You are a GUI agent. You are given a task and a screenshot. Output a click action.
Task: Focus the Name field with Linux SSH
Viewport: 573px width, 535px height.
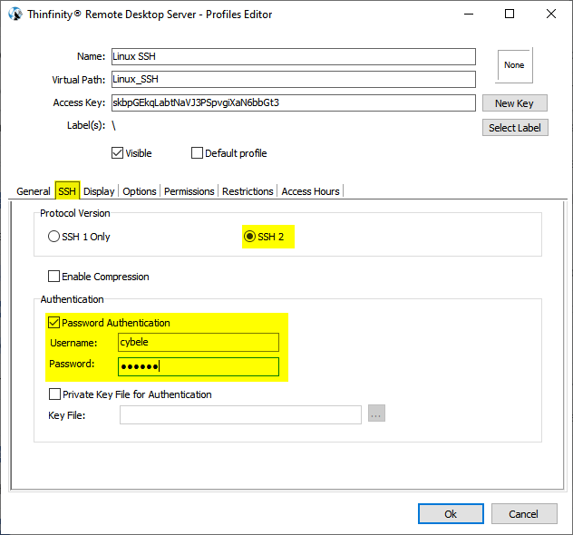[294, 56]
